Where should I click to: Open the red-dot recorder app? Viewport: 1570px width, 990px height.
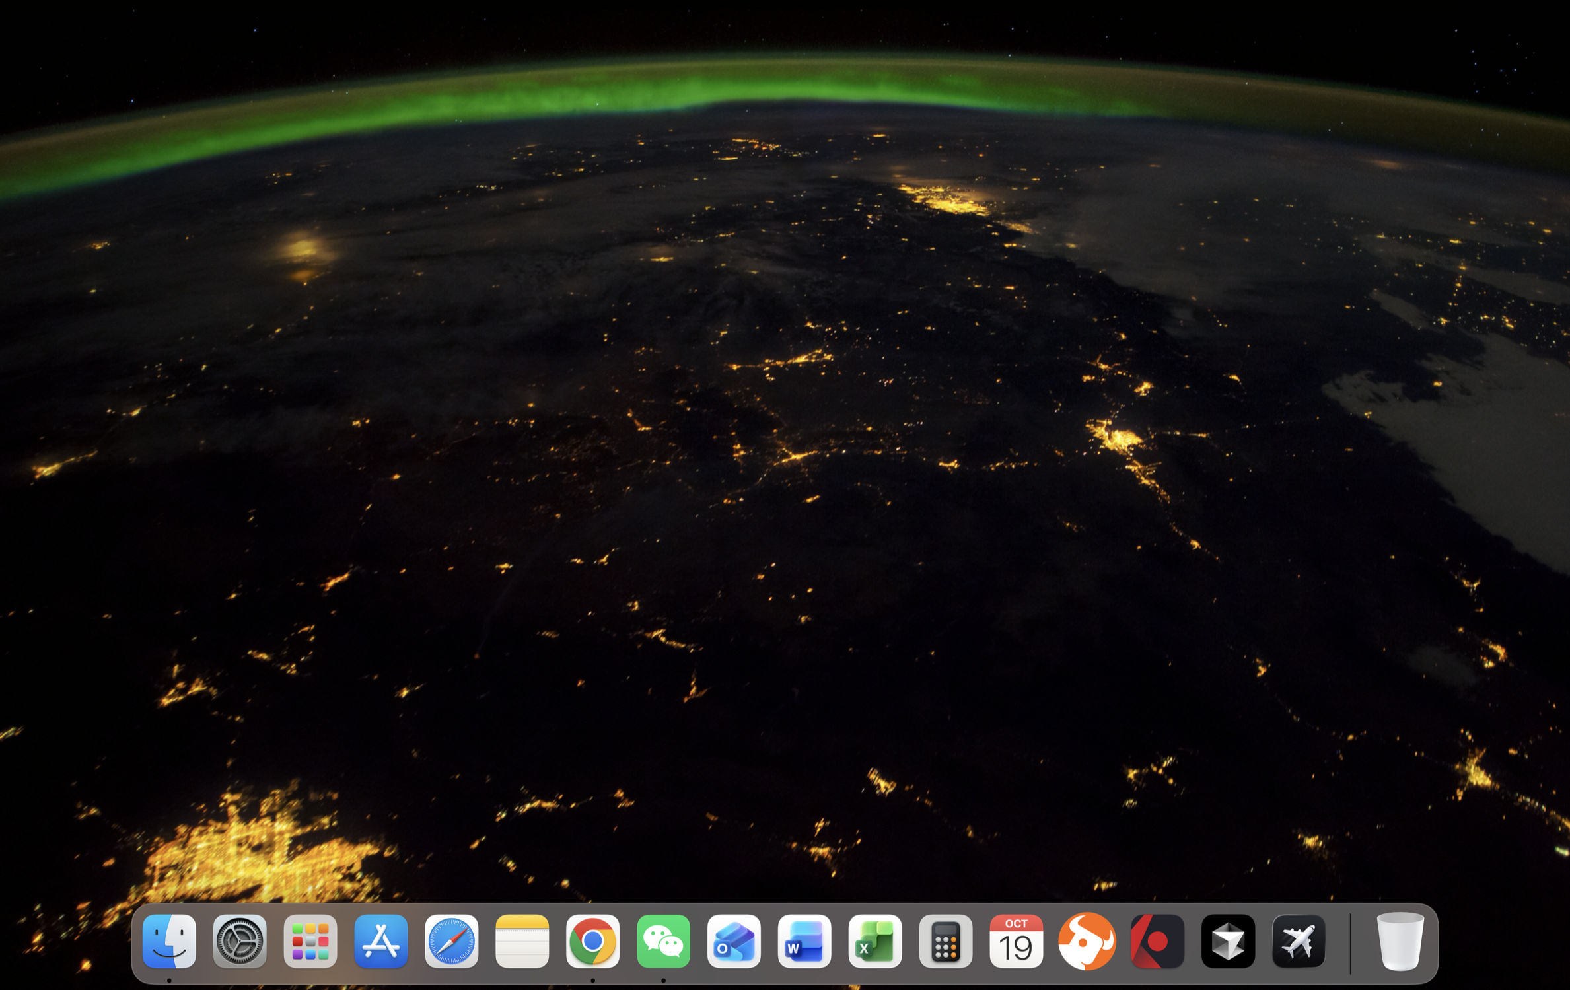1157,941
